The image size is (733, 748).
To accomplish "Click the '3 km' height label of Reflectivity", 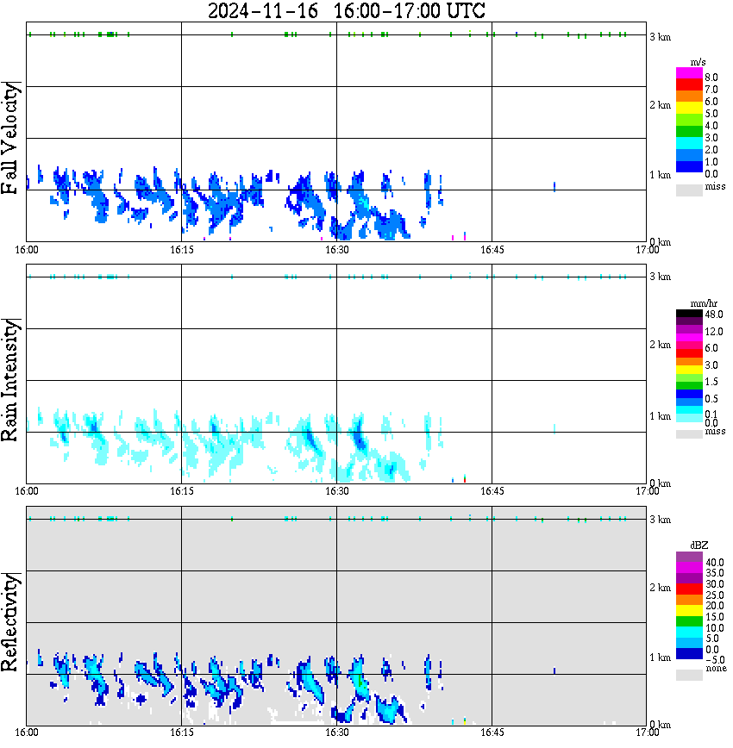I will 660,519.
